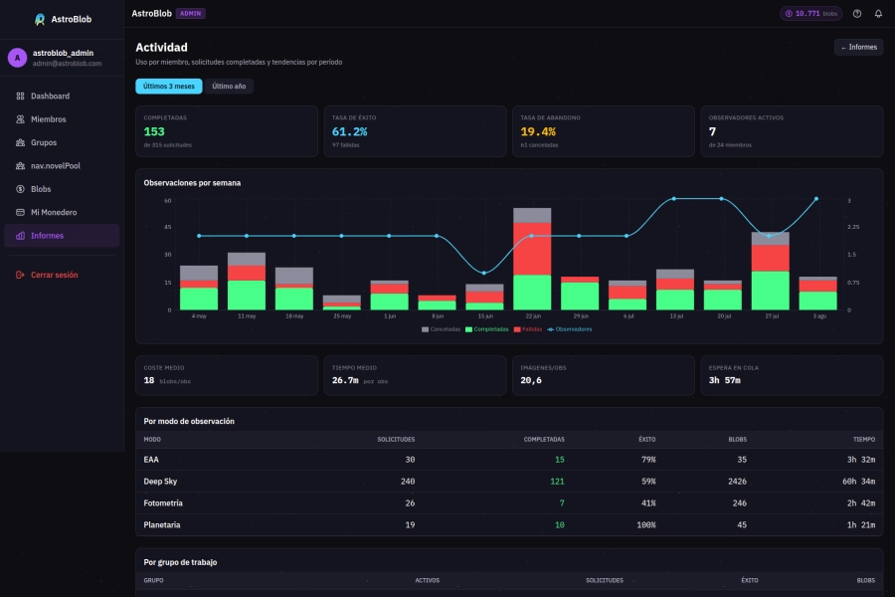The width and height of the screenshot is (895, 597).
Task: Click the Espera en cola 3h 57m card
Action: 792,375
